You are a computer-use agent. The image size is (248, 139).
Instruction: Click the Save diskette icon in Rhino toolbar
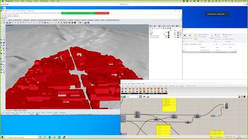point(7,22)
